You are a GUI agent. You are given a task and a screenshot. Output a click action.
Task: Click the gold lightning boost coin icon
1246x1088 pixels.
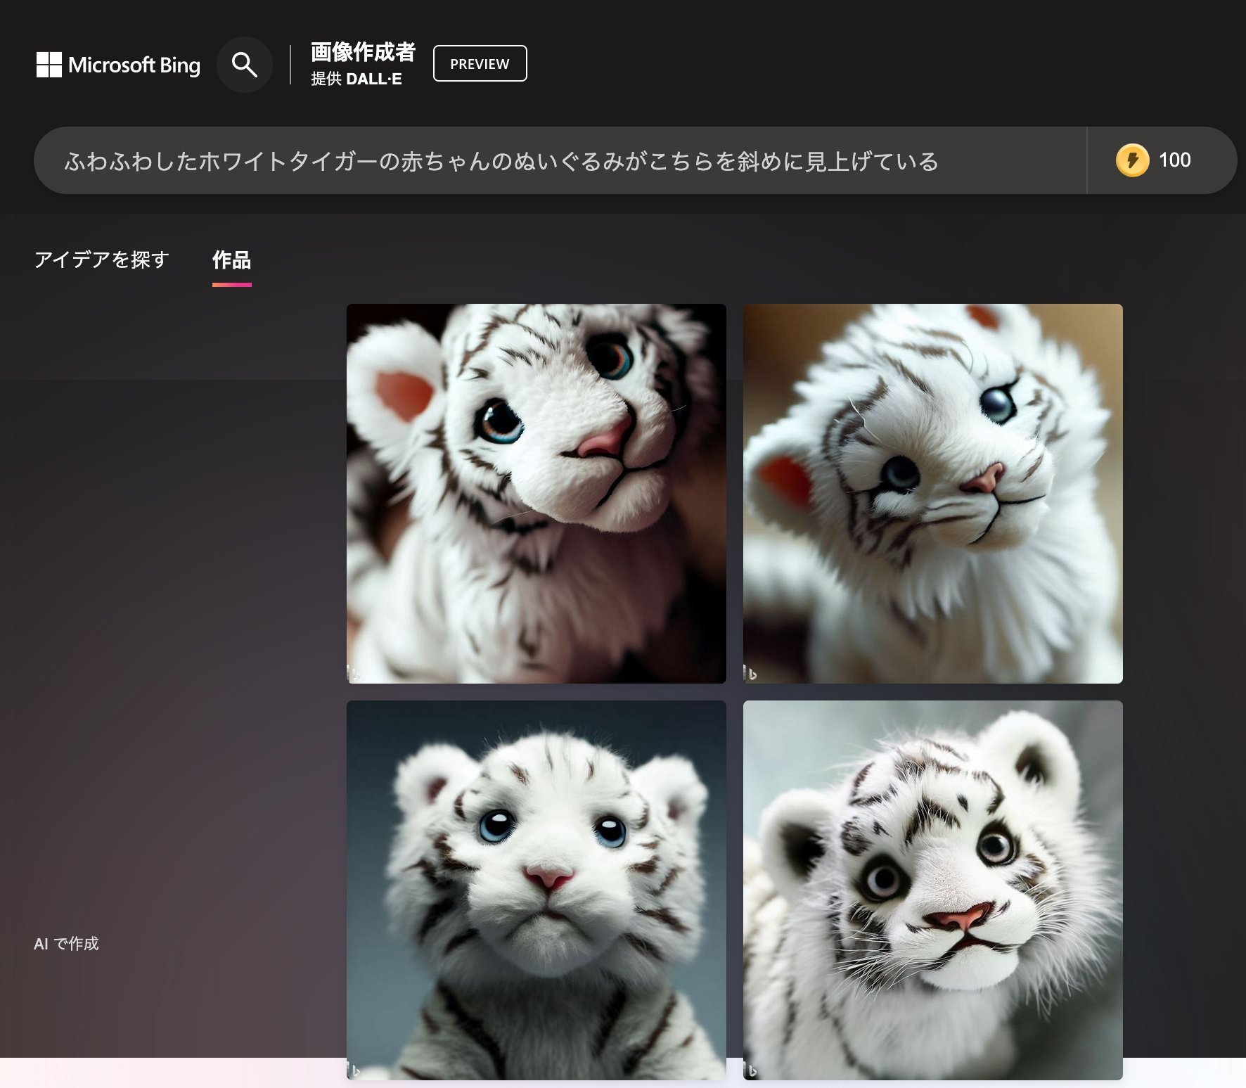[x=1132, y=160]
